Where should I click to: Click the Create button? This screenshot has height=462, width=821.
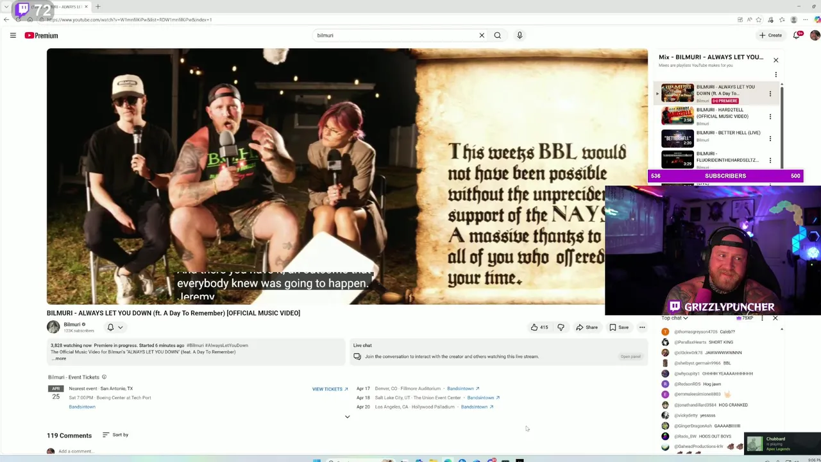[770, 35]
